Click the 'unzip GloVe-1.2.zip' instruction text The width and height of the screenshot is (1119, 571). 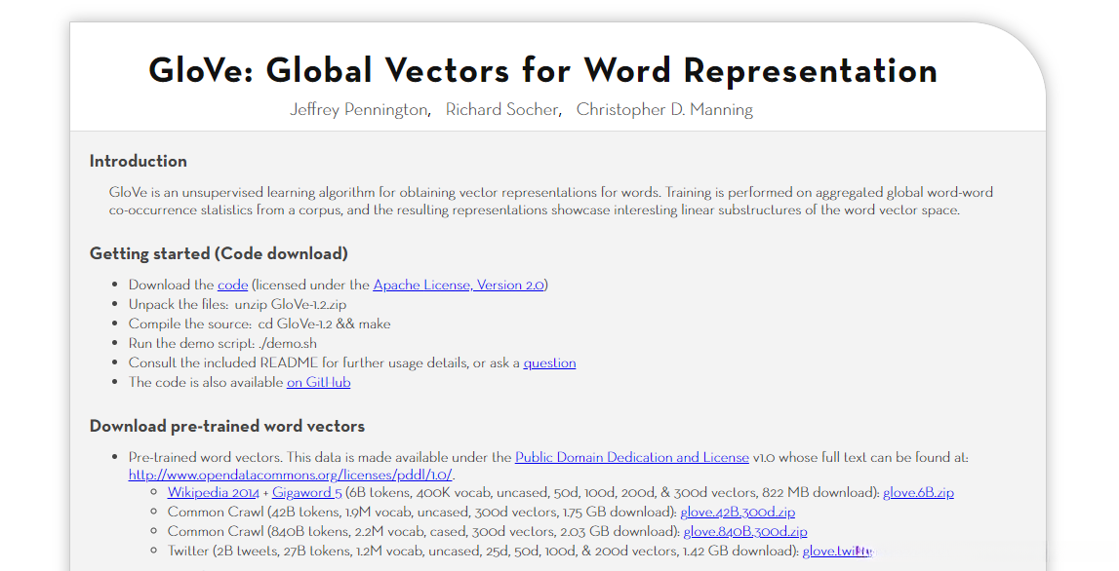coord(291,304)
